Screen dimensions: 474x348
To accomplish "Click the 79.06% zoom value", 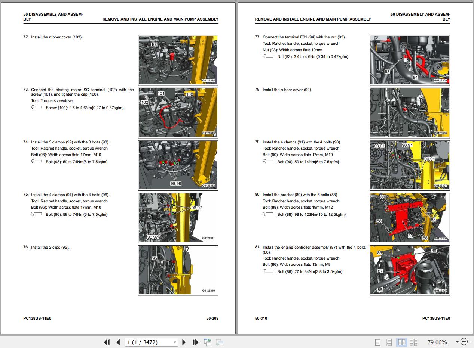I will pyautogui.click(x=437, y=342).
